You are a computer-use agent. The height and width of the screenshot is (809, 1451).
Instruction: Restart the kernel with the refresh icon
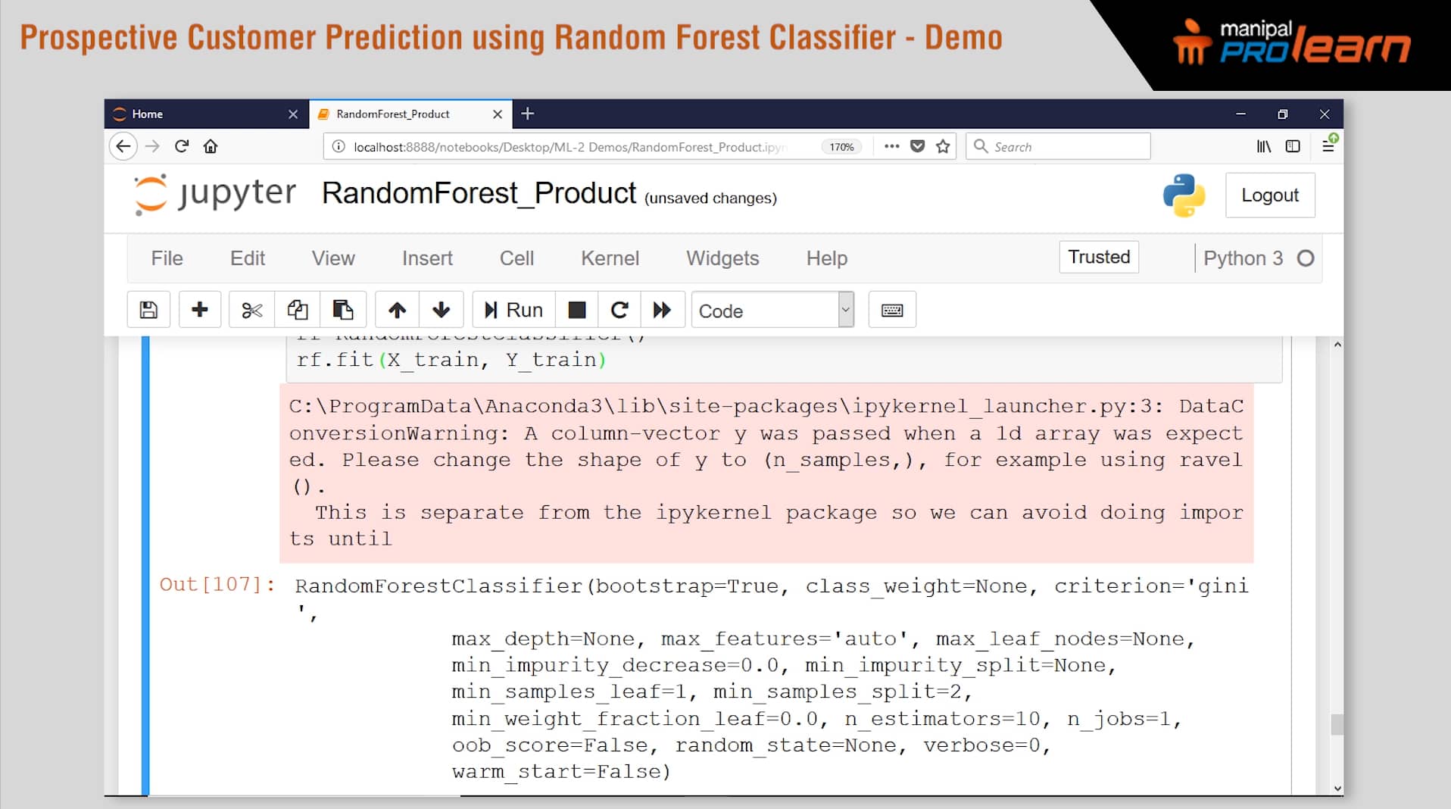pos(619,310)
